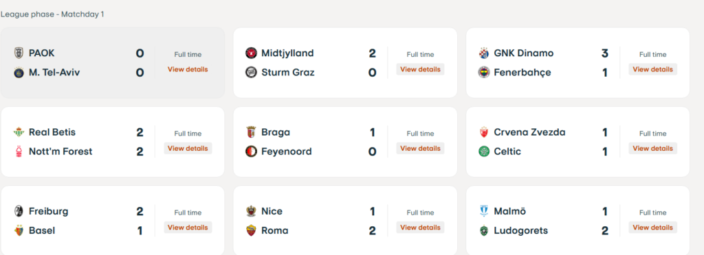This screenshot has height=255, width=704.
Task: Open Braga vs Feyenoord match details
Action: pos(420,149)
